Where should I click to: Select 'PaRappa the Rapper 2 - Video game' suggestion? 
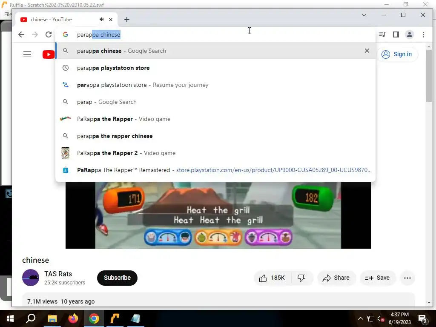215,153
